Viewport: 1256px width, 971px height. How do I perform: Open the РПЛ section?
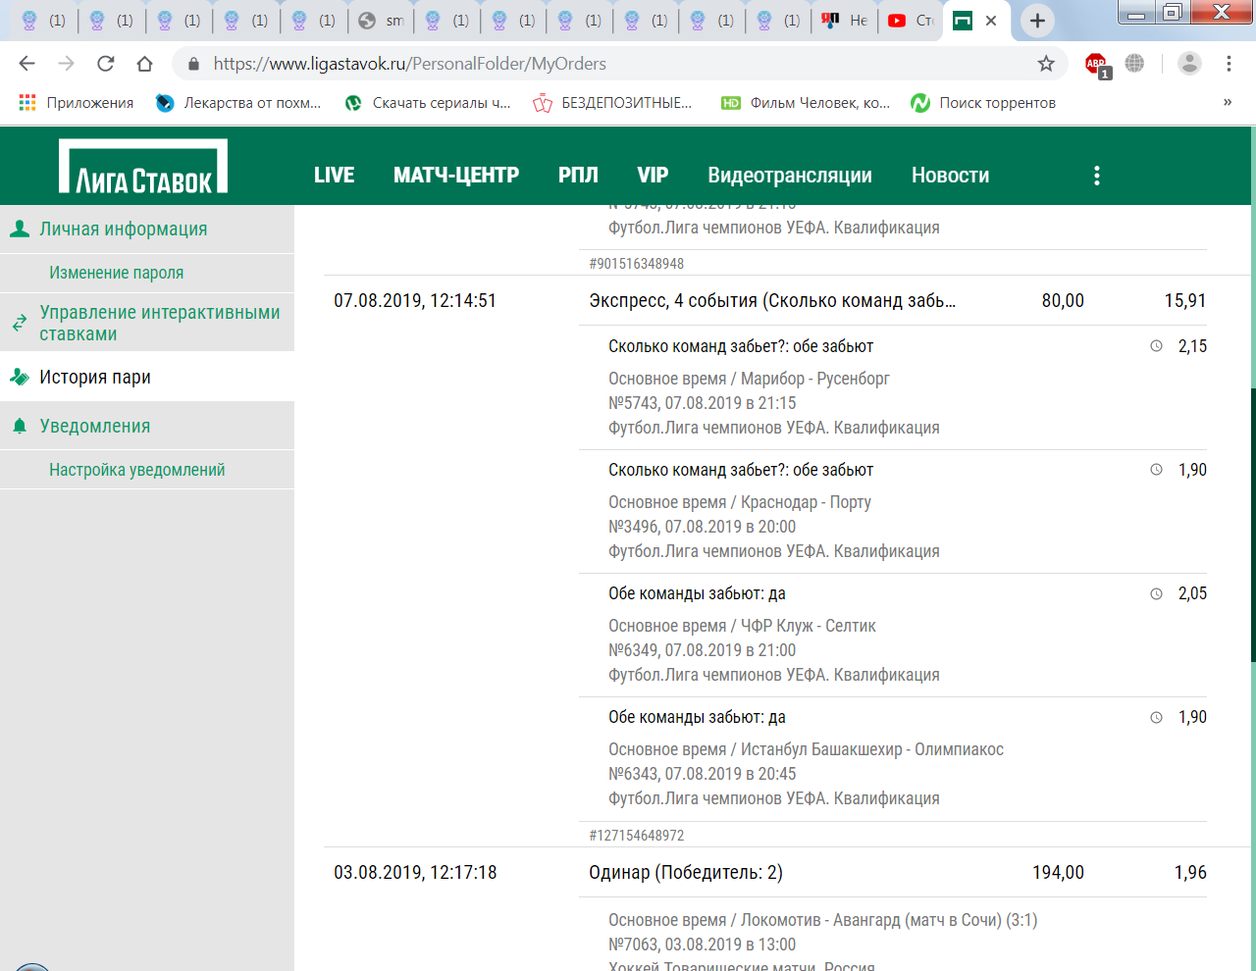coord(578,176)
